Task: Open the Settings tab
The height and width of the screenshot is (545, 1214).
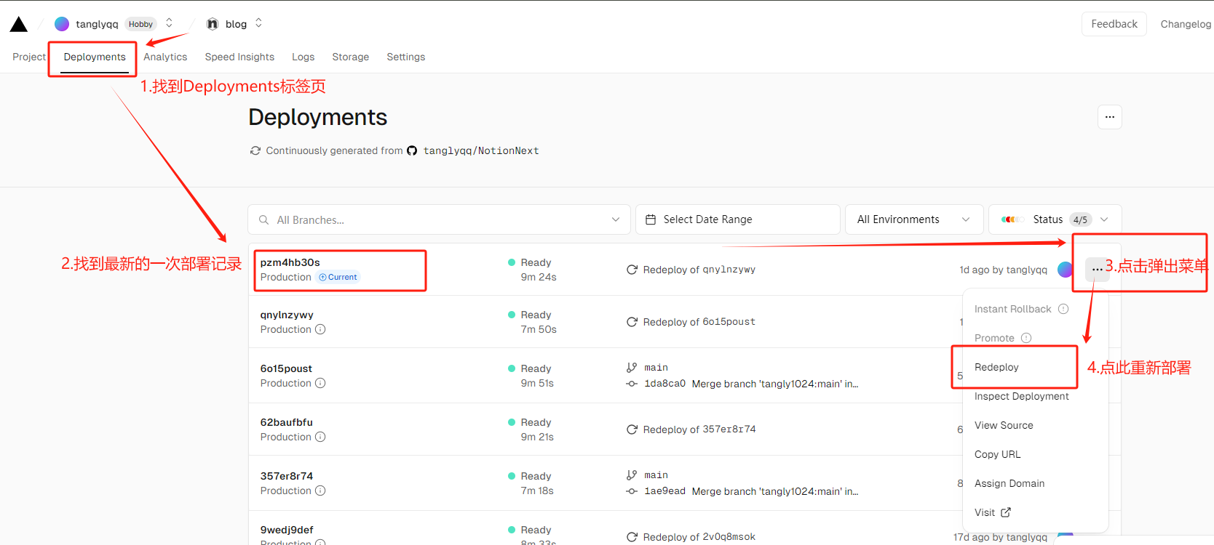Action: pyautogui.click(x=406, y=57)
